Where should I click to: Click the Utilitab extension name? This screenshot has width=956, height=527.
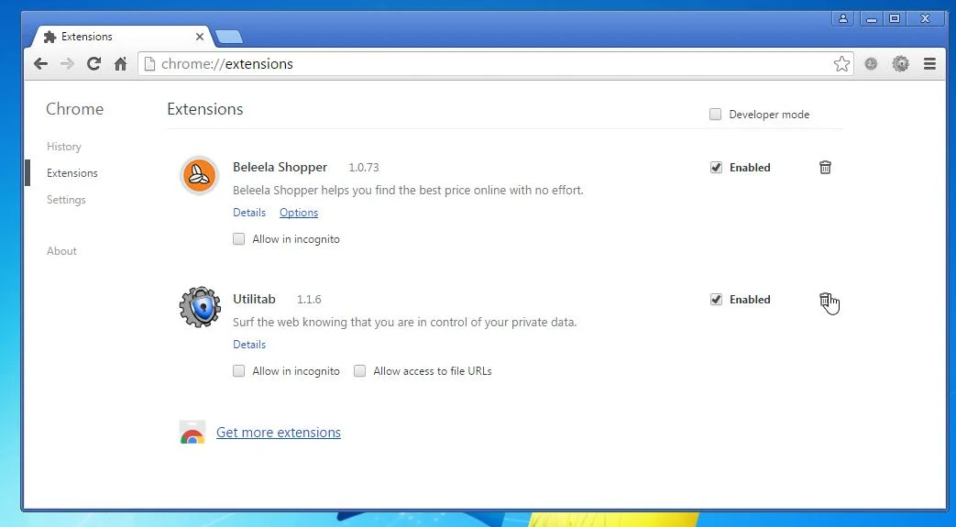tap(254, 300)
